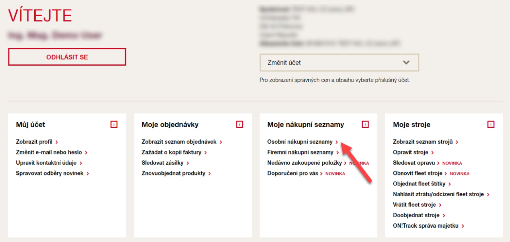Click chevron arrow beside Zobrazit profil
The height and width of the screenshot is (242, 510).
(57, 142)
